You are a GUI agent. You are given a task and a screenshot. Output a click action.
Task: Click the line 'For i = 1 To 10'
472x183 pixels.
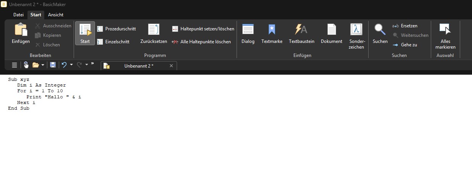40,91
